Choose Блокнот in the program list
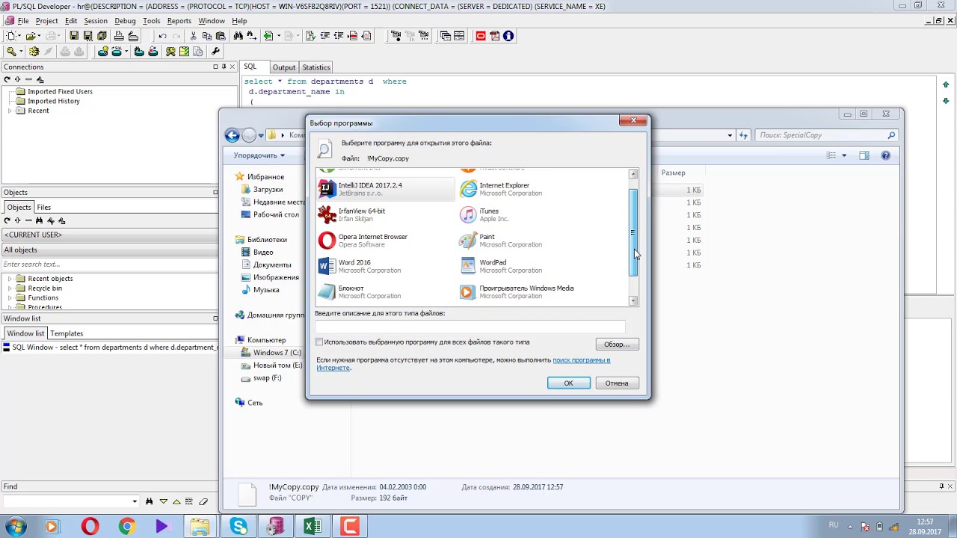 coord(385,292)
